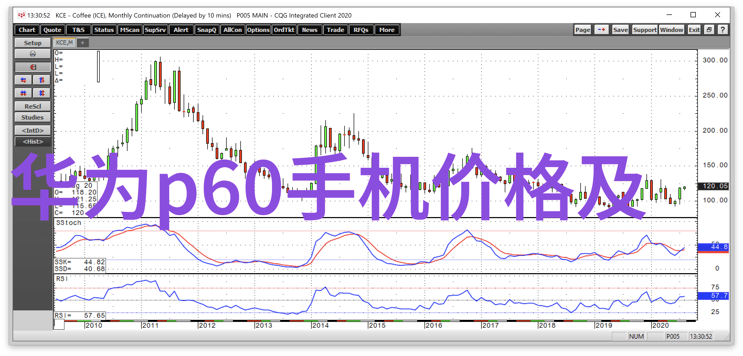The width and height of the screenshot is (743, 356).
Task: Open SupSrv from the toolbar
Action: (155, 30)
